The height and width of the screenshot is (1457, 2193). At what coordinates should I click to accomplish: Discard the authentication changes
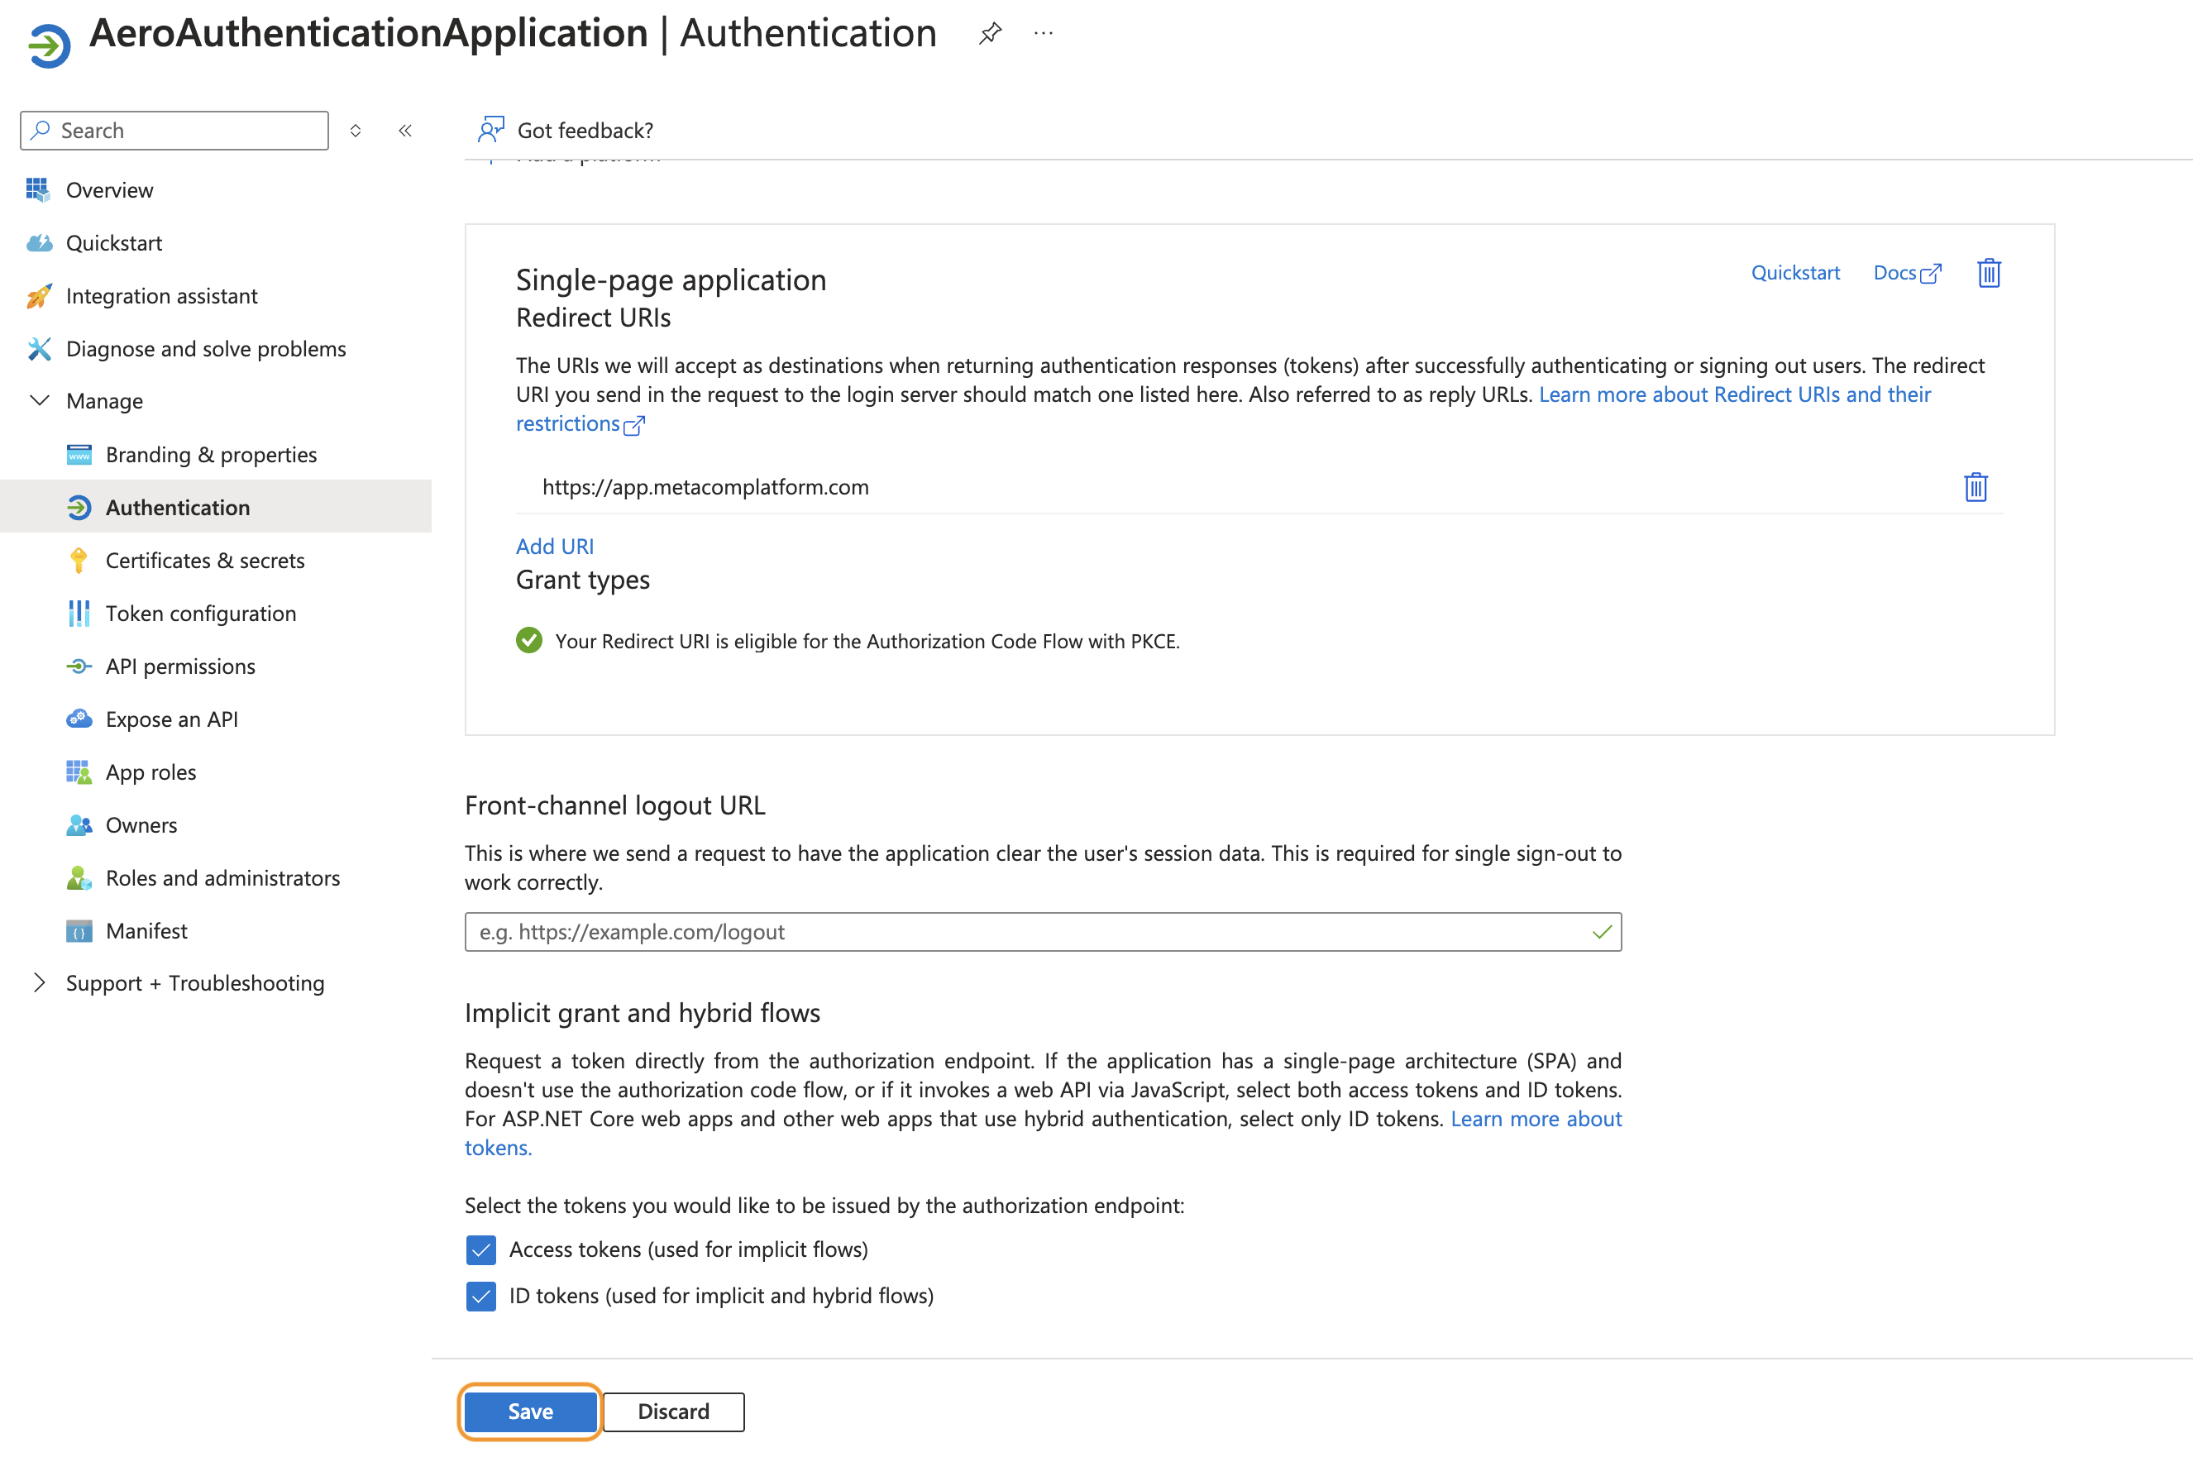coord(674,1412)
